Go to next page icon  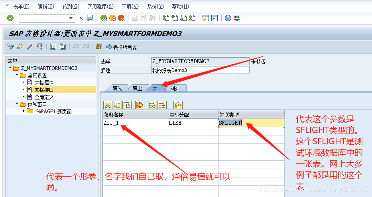click(x=183, y=18)
